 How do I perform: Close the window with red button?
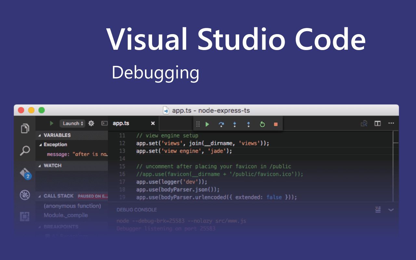click(x=21, y=110)
